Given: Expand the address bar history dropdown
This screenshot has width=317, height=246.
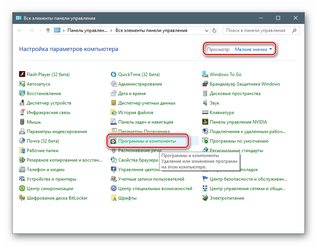Looking at the screenshot, I should (206, 30).
